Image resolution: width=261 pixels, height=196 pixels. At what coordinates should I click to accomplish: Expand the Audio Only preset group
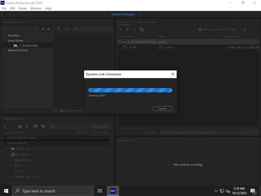[7, 149]
